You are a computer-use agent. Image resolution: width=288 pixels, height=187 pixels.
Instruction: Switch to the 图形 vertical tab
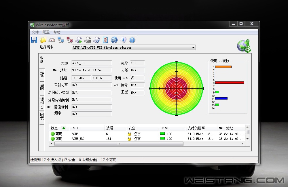[42, 87]
